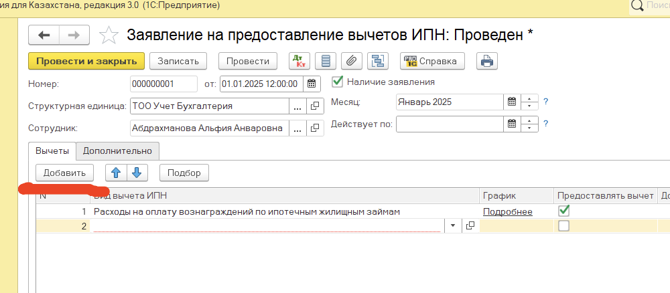Open the calendar picker for document date
The height and width of the screenshot is (293, 670).
(312, 84)
